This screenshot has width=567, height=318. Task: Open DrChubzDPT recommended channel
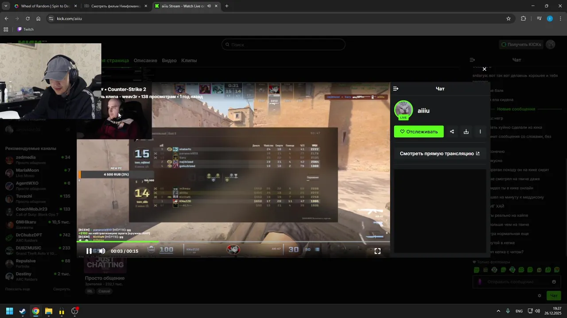(38, 238)
